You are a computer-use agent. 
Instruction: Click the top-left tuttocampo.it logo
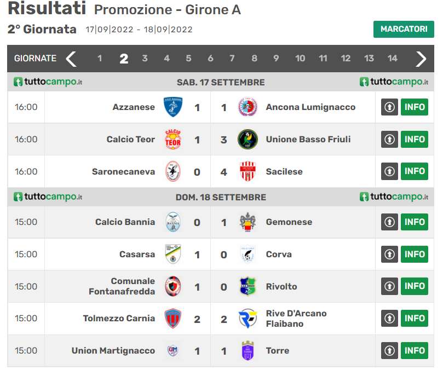48,82
